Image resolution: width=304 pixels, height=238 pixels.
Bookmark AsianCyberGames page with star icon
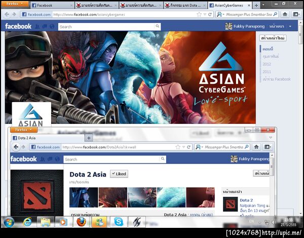click(199, 15)
